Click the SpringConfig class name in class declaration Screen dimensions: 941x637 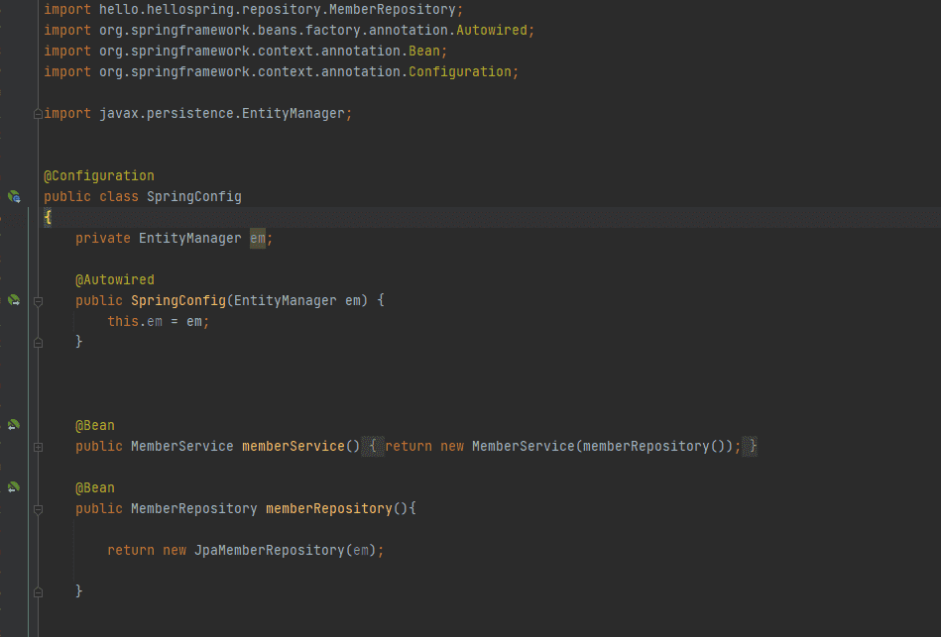[193, 197]
